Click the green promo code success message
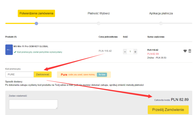196x115 pixels. [x=38, y=52]
